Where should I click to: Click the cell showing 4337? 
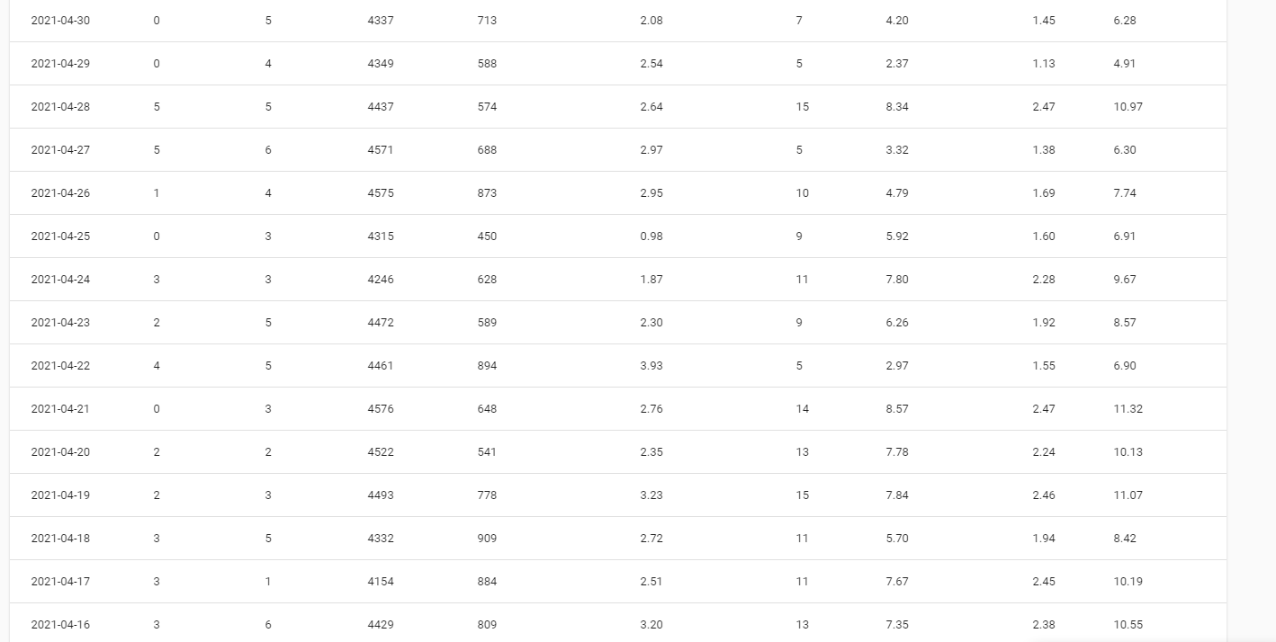point(381,21)
